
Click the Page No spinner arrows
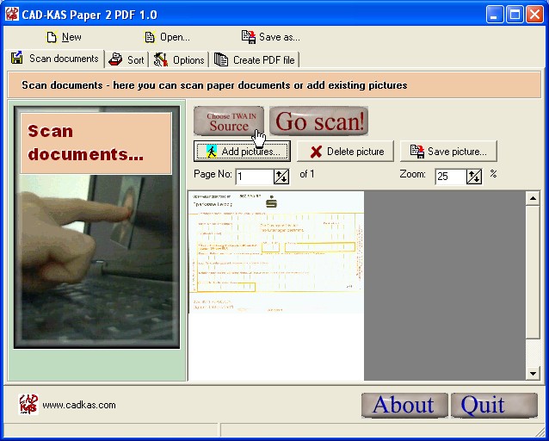tap(281, 177)
